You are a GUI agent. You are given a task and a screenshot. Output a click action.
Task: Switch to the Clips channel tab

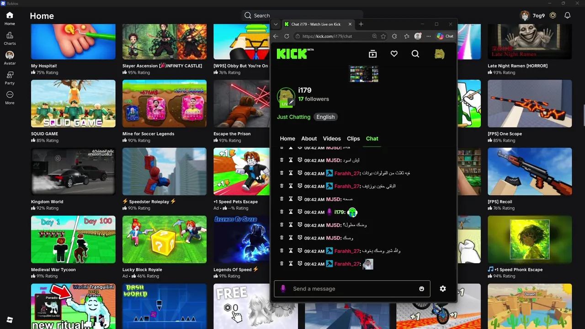coord(353,138)
